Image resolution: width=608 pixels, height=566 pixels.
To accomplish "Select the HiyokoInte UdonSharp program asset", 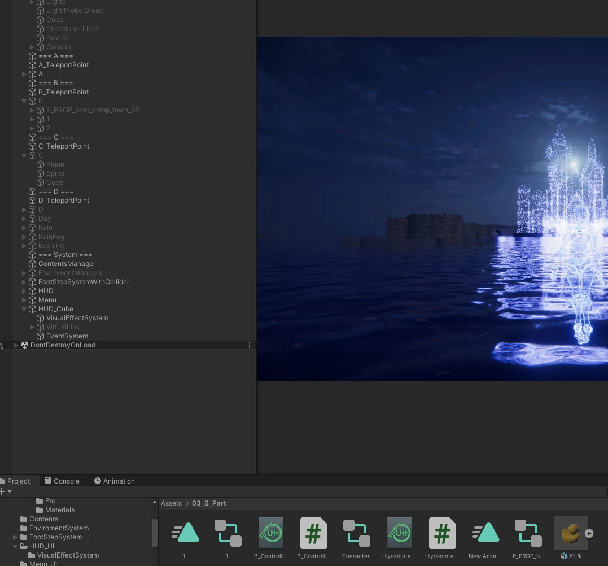I will (x=399, y=533).
